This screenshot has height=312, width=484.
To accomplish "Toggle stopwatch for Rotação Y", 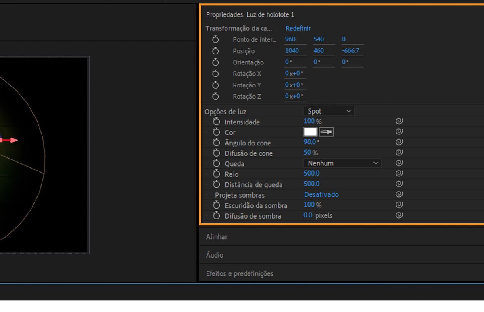I will tap(215, 85).
